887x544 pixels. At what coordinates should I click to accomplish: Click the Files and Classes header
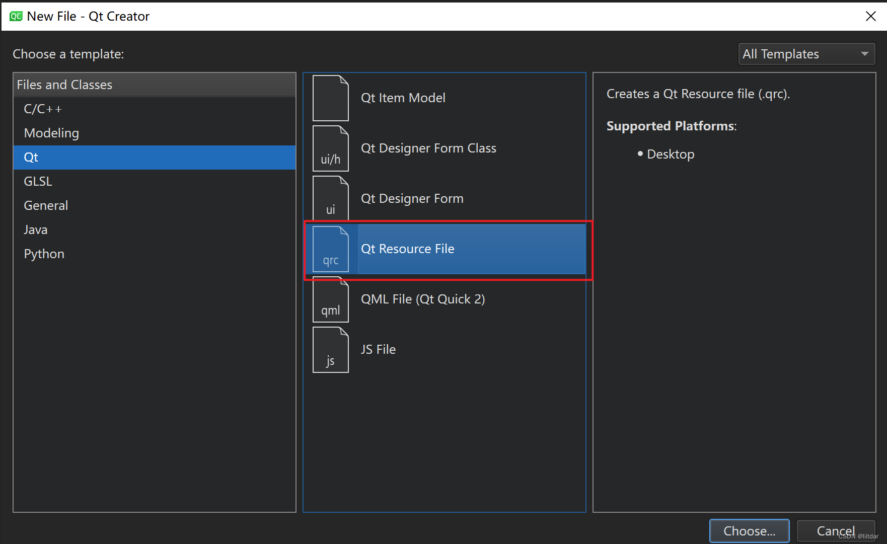click(x=155, y=85)
